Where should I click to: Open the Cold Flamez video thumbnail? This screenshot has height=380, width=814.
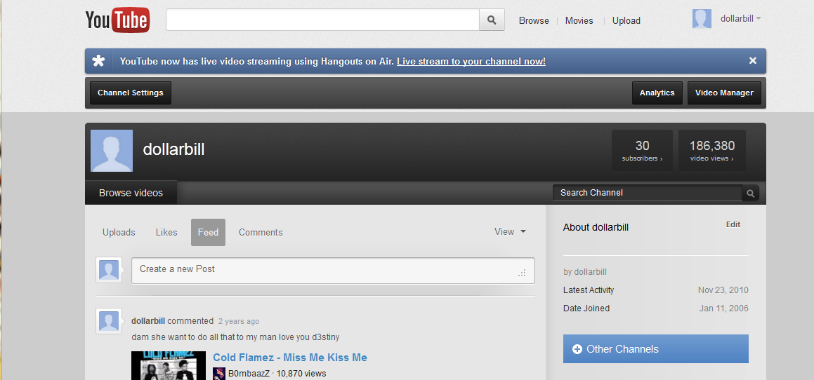pos(169,365)
